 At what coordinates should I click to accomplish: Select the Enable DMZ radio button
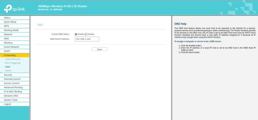tap(76, 34)
